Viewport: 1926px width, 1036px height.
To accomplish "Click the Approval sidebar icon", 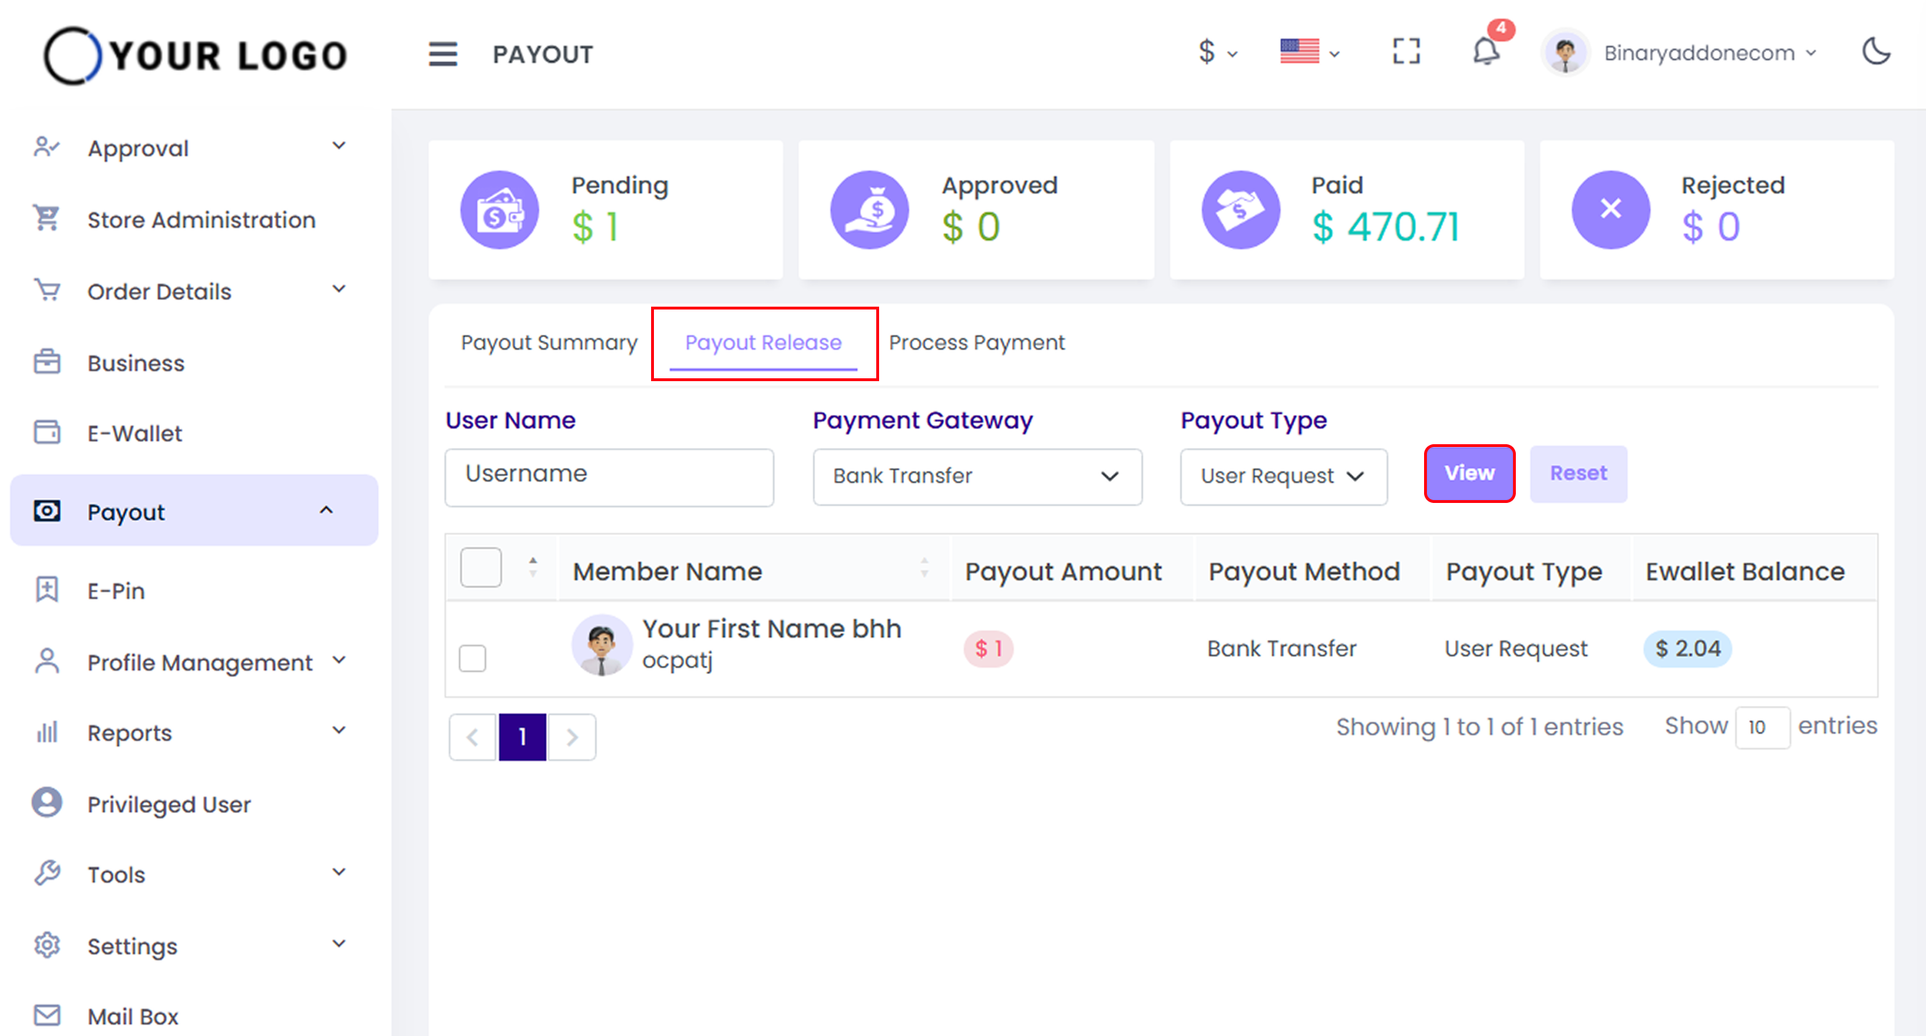I will pyautogui.click(x=47, y=147).
